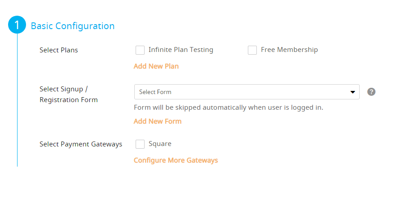Tick the Infinite Plan Testing checkbox
The width and height of the screenshot is (414, 206).
[x=140, y=50]
